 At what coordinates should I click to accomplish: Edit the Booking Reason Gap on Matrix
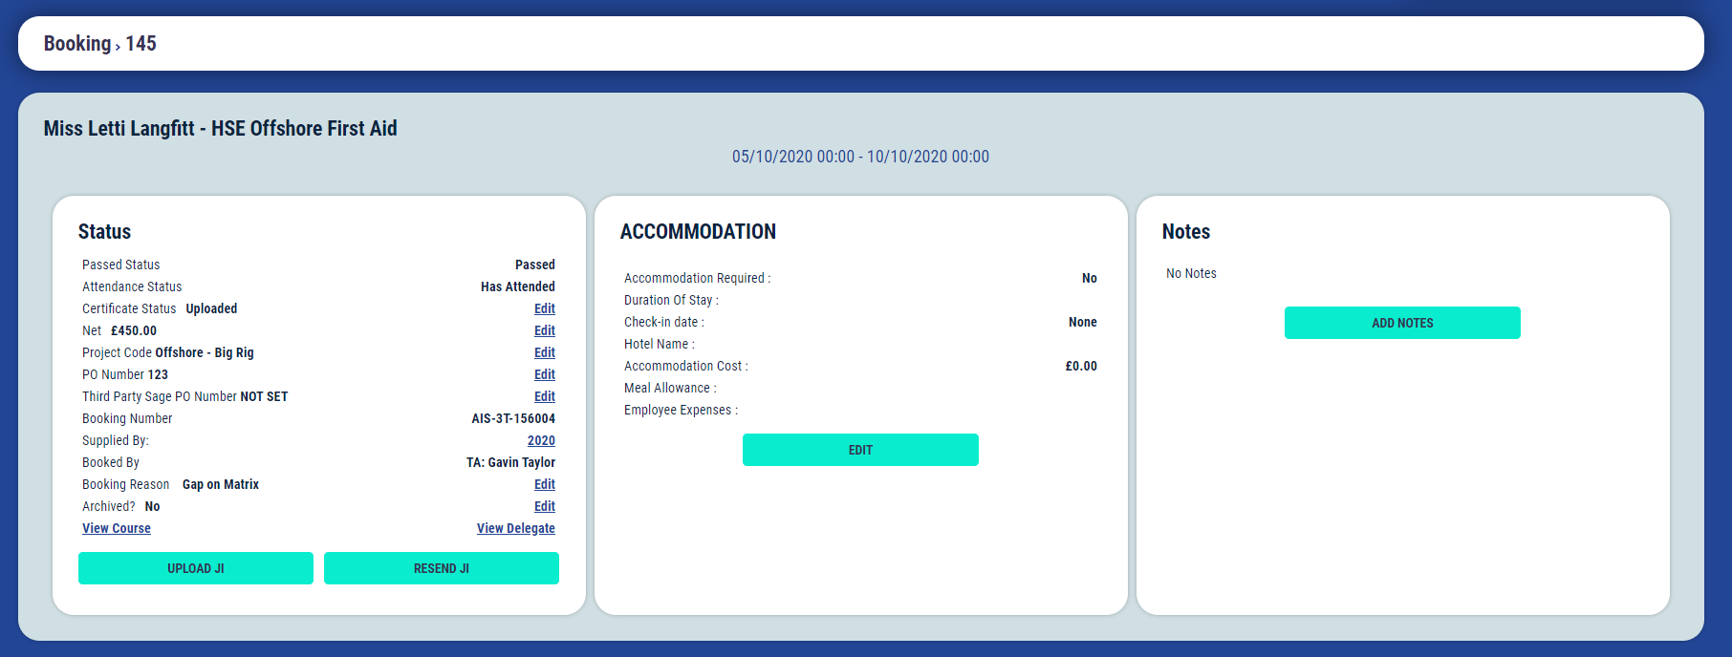544,484
